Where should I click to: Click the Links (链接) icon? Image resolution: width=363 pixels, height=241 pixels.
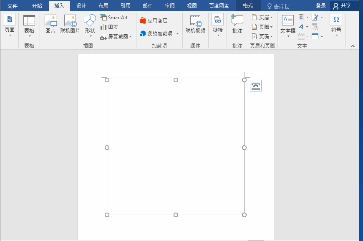click(x=217, y=20)
